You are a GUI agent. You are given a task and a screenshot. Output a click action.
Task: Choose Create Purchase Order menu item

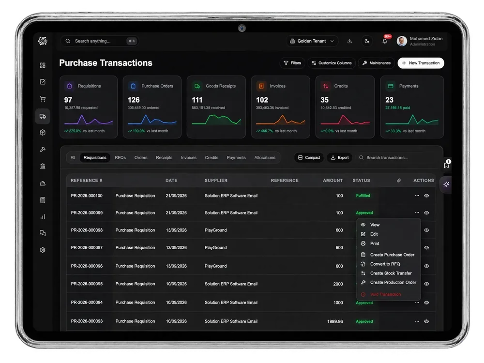[388, 255]
